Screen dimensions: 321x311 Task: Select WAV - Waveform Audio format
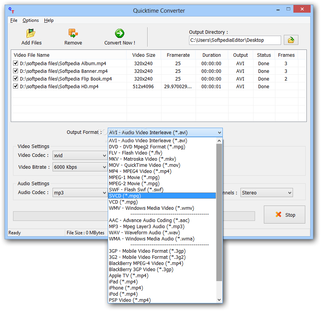pos(162,233)
